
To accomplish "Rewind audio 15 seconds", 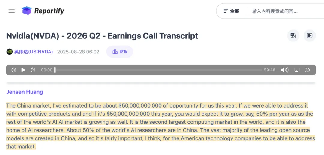I will 14,70.
